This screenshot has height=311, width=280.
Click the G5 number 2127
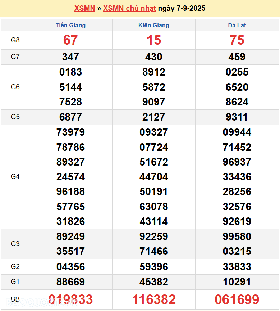pyautogui.click(x=153, y=117)
